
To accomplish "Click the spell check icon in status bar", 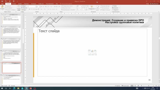I will tap(9, 86).
